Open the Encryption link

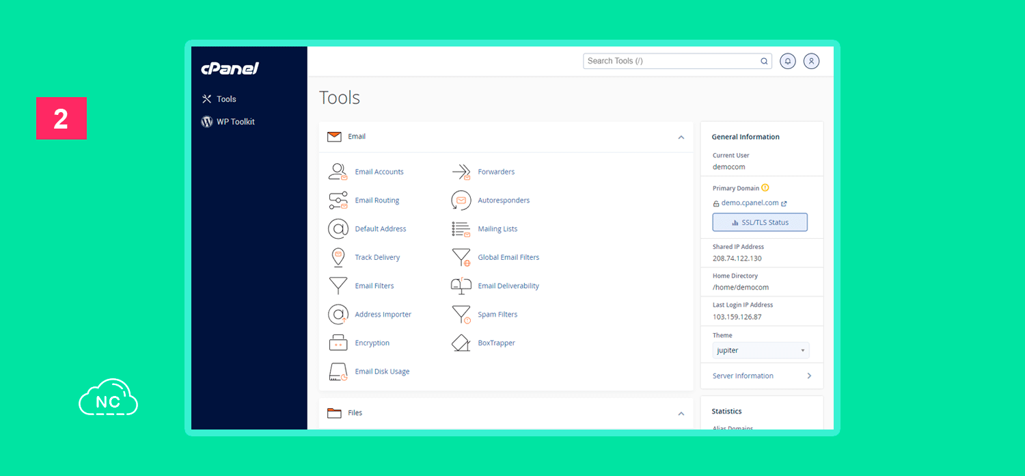tap(372, 343)
